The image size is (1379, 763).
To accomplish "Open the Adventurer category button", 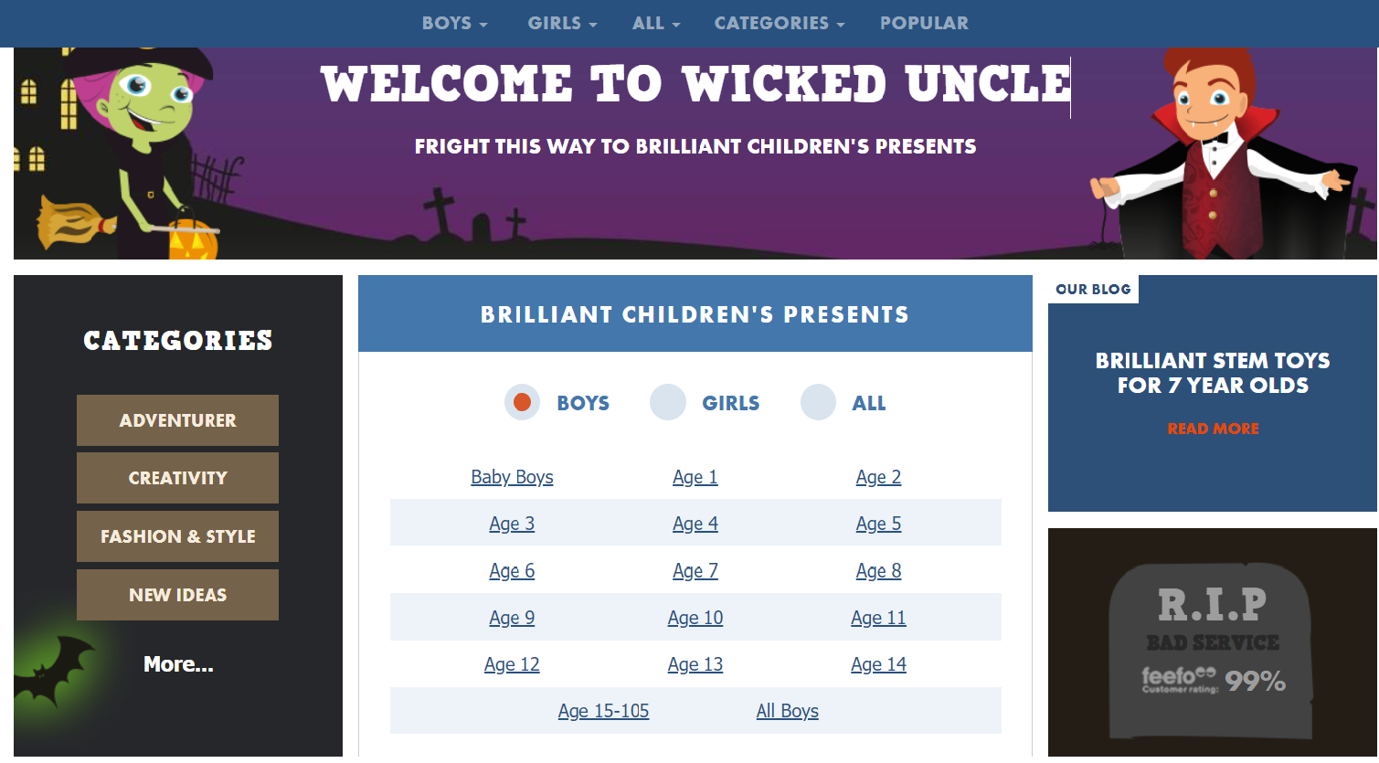I will [x=177, y=420].
